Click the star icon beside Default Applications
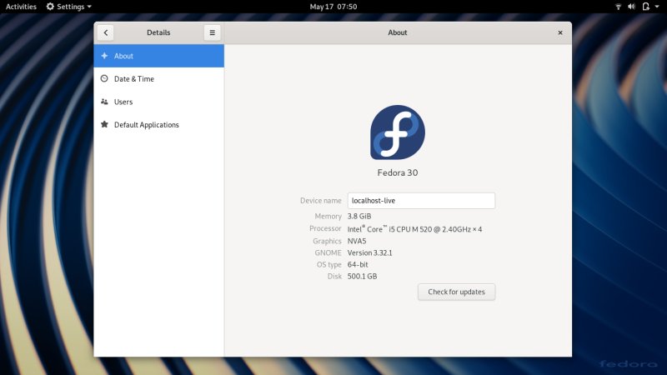The height and width of the screenshot is (375, 667). tap(104, 124)
